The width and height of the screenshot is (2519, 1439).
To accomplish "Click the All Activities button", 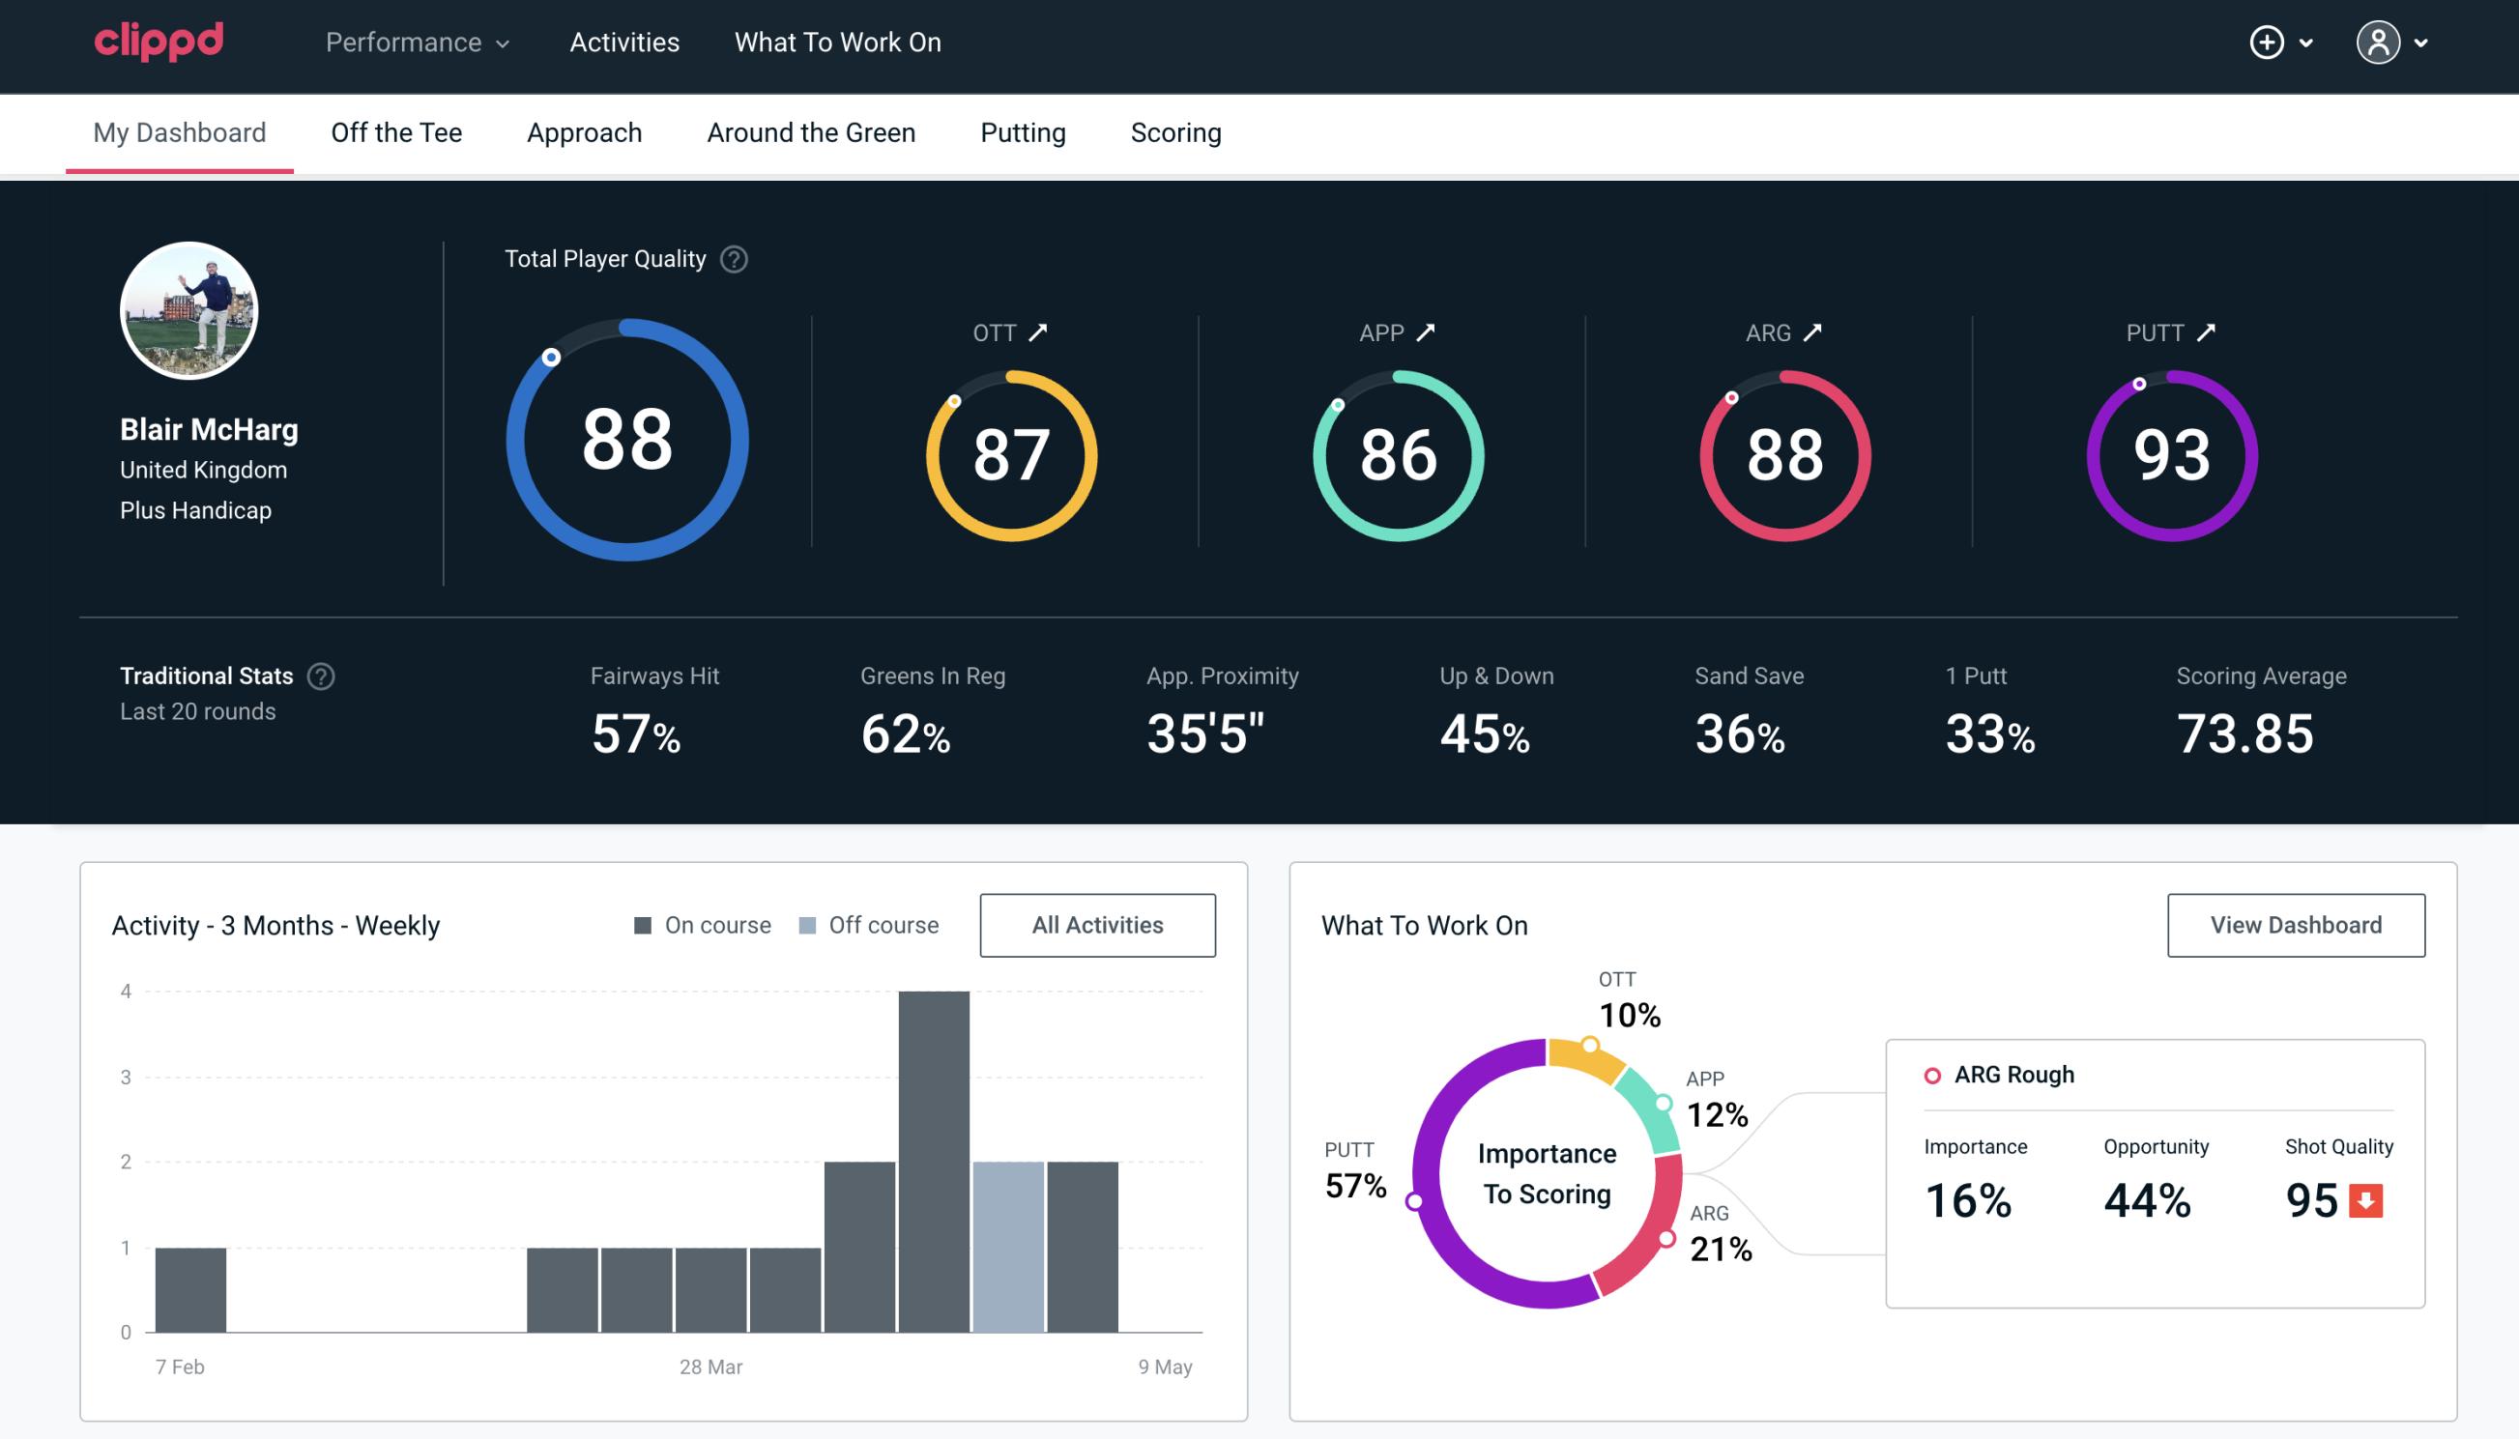I will click(1099, 924).
